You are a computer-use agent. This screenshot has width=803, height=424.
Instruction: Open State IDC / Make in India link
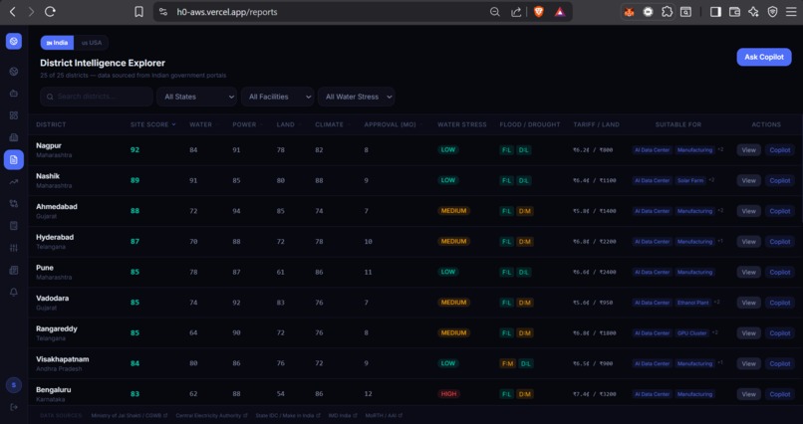coord(288,416)
